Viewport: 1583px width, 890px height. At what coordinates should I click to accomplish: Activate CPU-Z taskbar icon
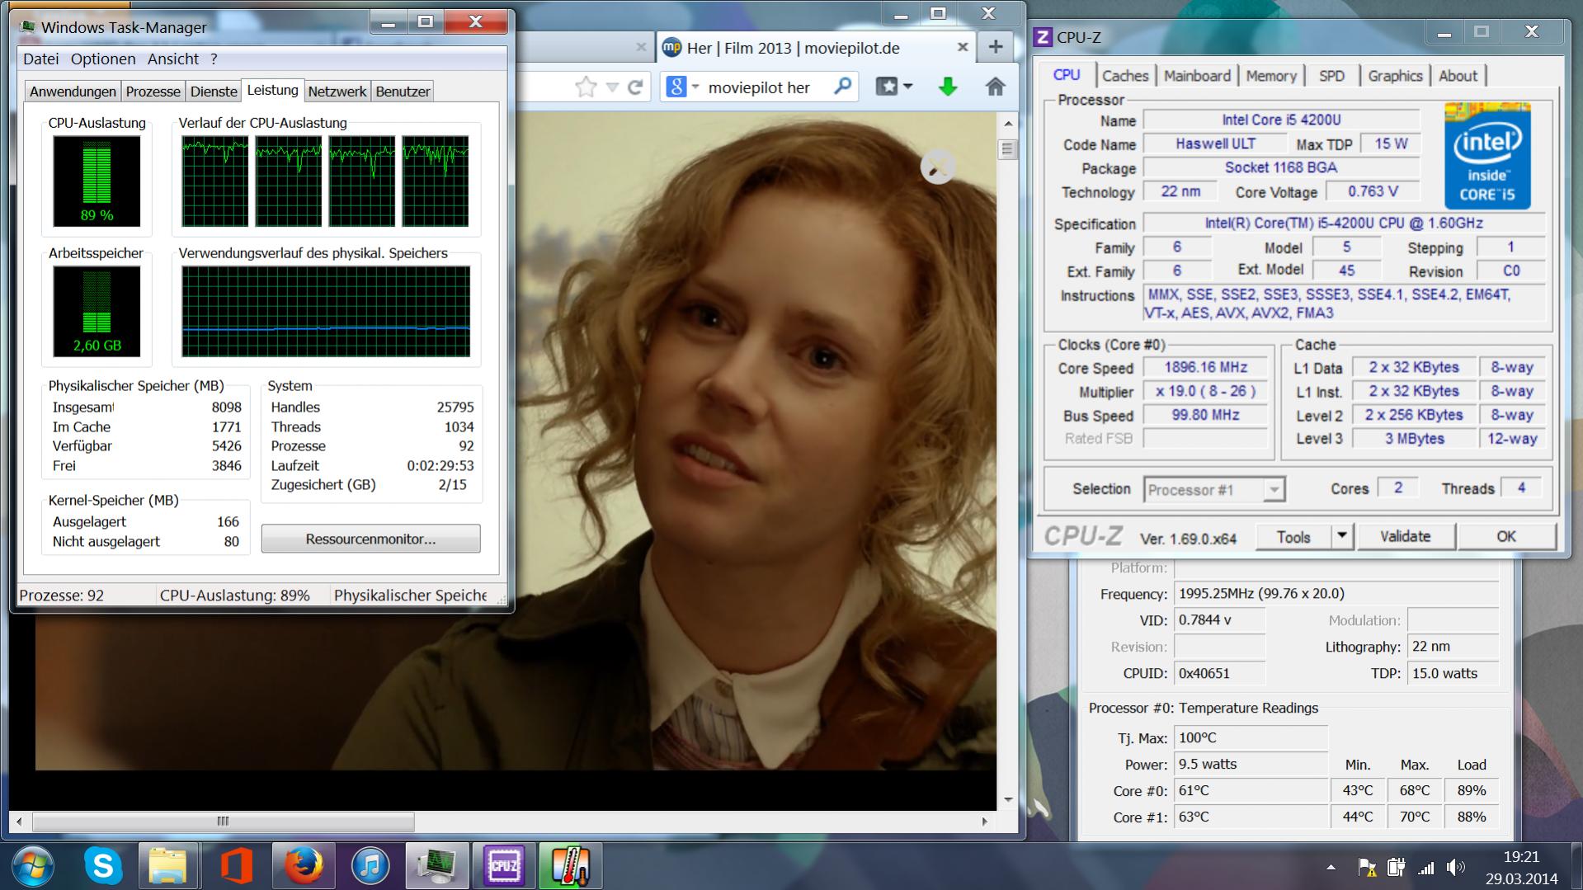pyautogui.click(x=504, y=866)
